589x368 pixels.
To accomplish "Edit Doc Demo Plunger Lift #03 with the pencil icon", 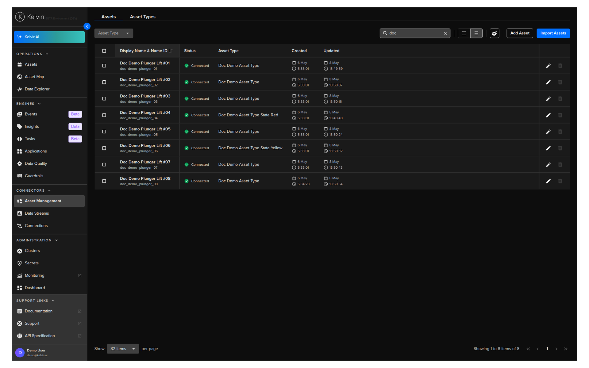I will pyautogui.click(x=548, y=99).
